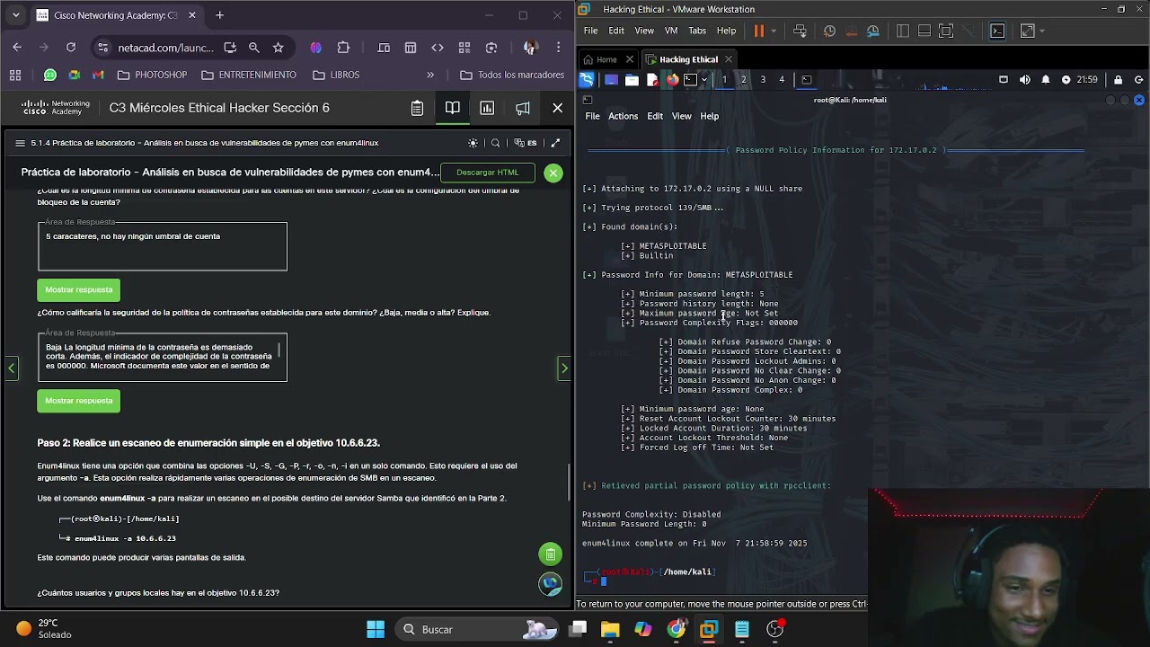Viewport: 1150px width, 647px height.
Task: Click the Kali lock screen icon
Action: tap(1119, 79)
